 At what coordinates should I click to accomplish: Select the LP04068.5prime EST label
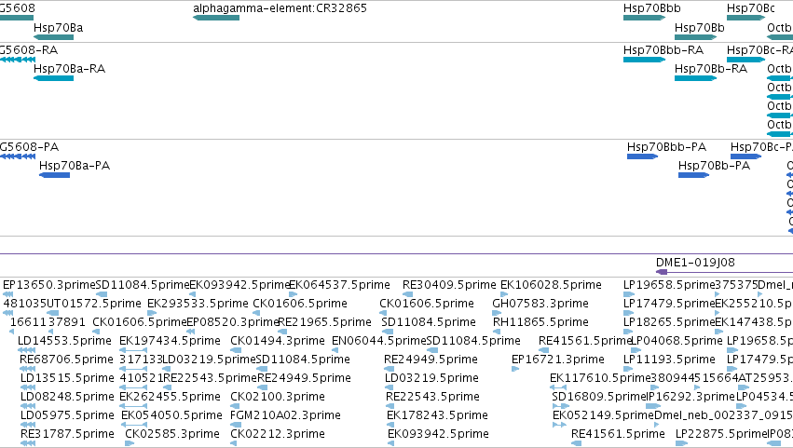coord(676,341)
